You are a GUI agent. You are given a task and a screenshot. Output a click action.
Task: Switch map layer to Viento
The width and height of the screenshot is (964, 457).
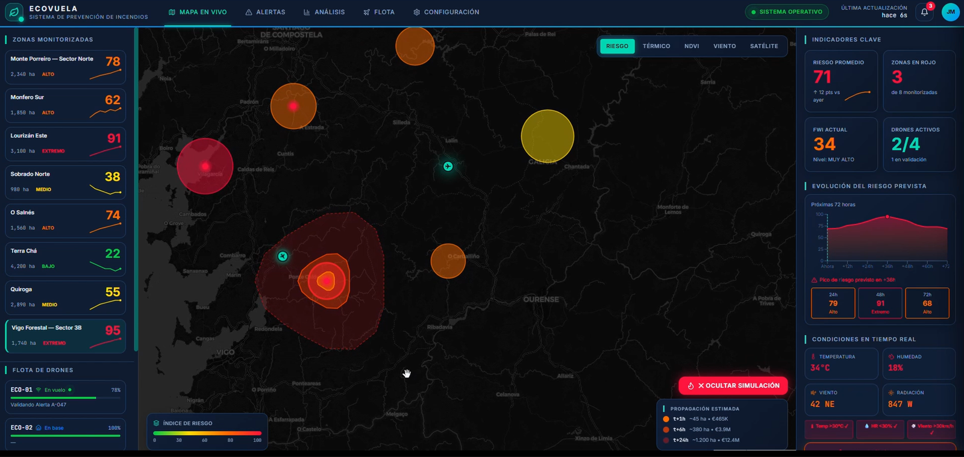(x=724, y=46)
